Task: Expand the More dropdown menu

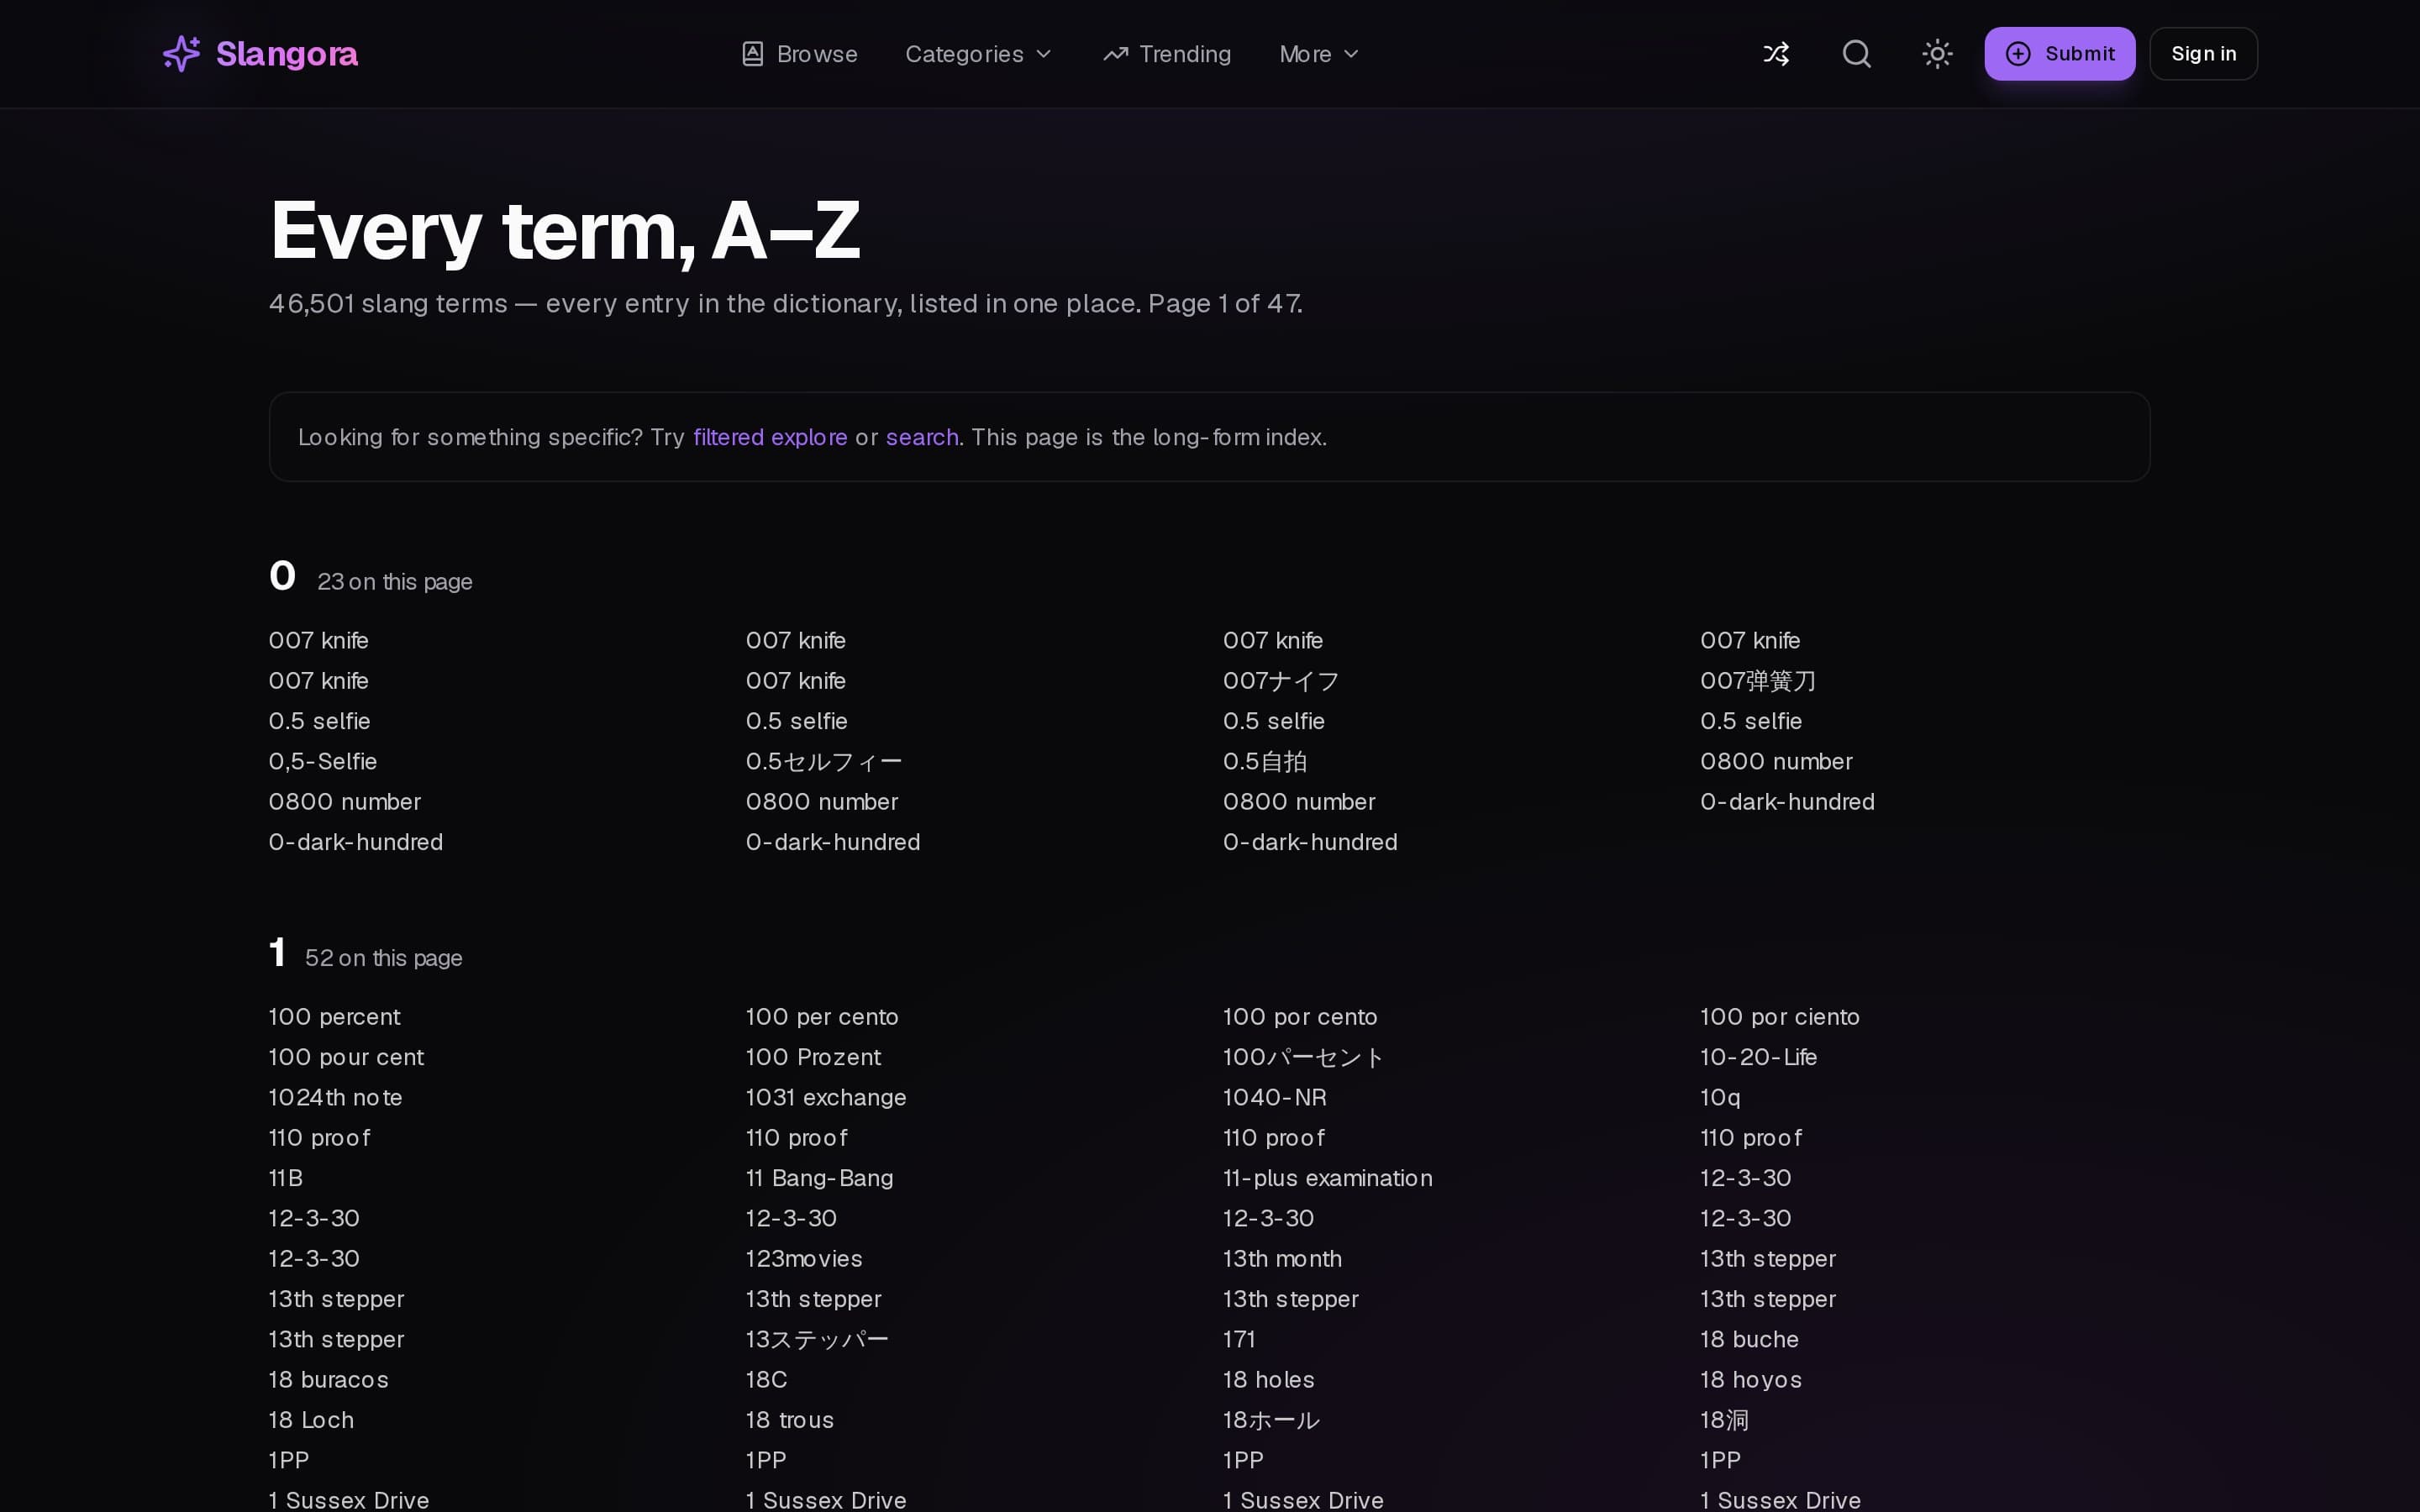Action: (1319, 54)
